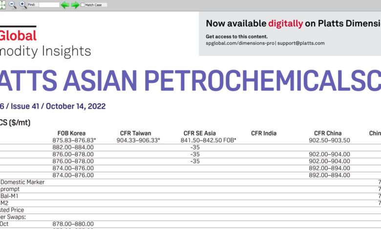Screen dimensions: 381x229
Task: Select the value 904.33–906.33* under CFR Taiwan
Action: pos(138,140)
